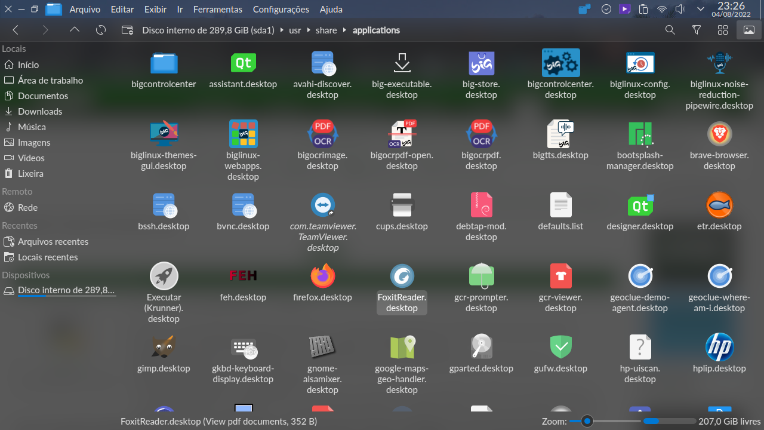The height and width of the screenshot is (430, 764).
Task: Expand subfolders arrow after 'usr' breadcrumb
Action: pos(309,30)
